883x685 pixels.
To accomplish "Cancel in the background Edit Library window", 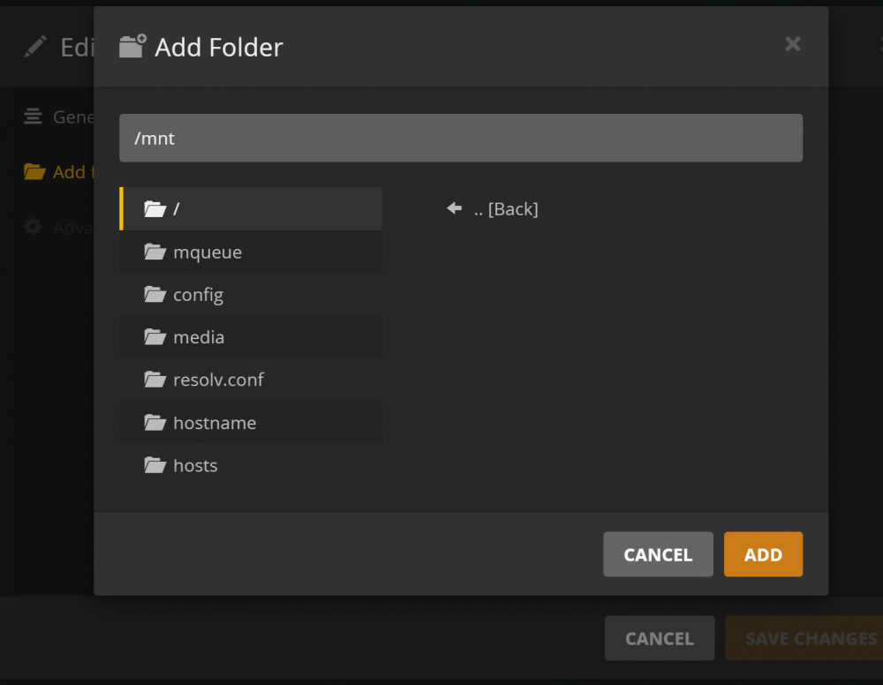I will coord(660,637).
